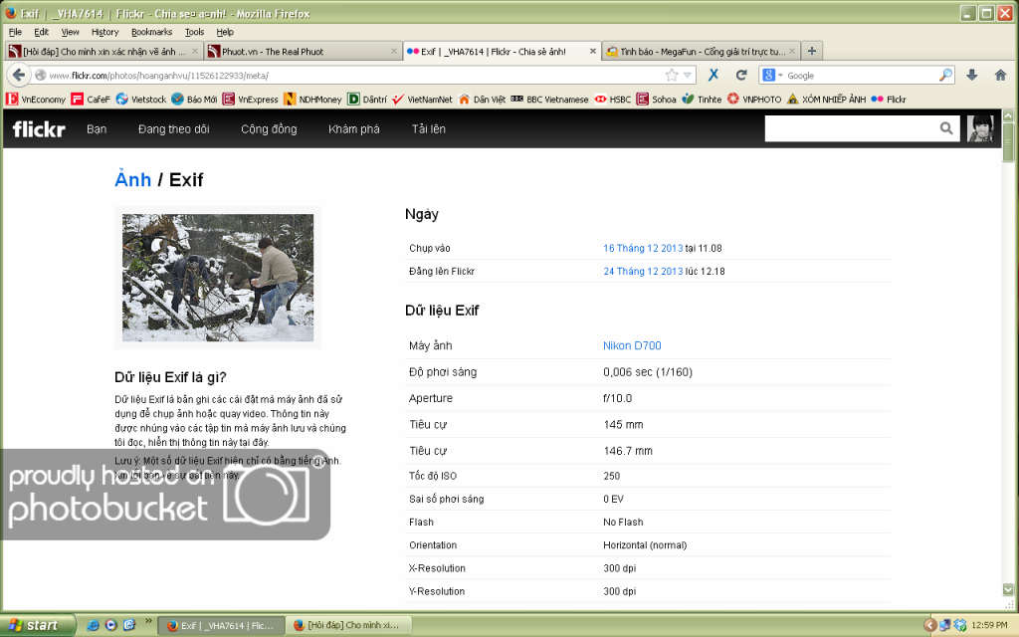
Task: Open a new tab with the plus button
Action: pos(812,51)
